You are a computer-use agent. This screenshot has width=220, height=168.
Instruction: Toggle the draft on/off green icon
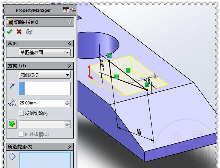[12, 124]
